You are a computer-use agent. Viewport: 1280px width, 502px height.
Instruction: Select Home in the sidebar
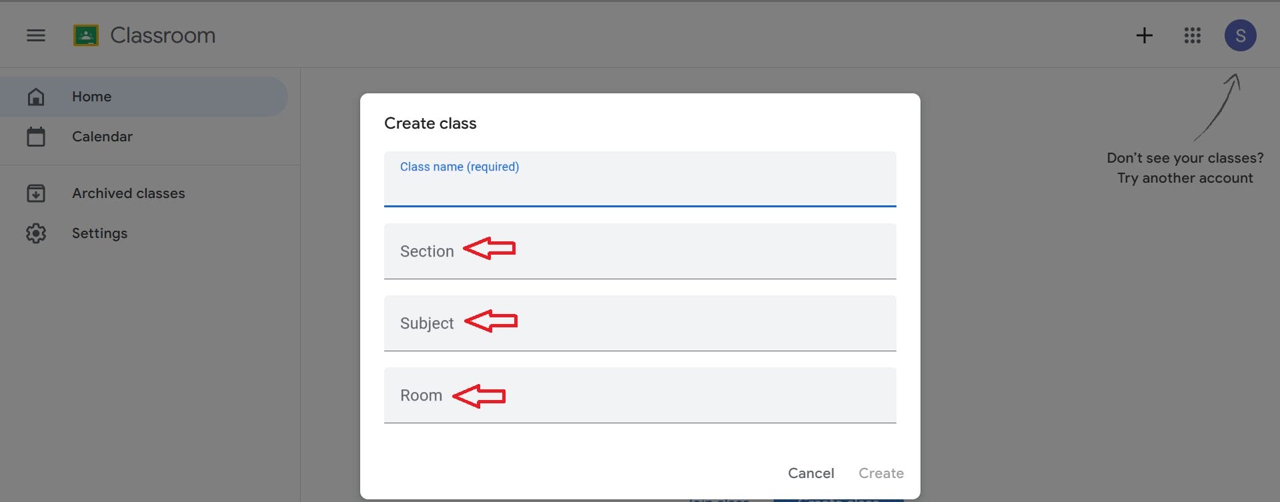(91, 96)
